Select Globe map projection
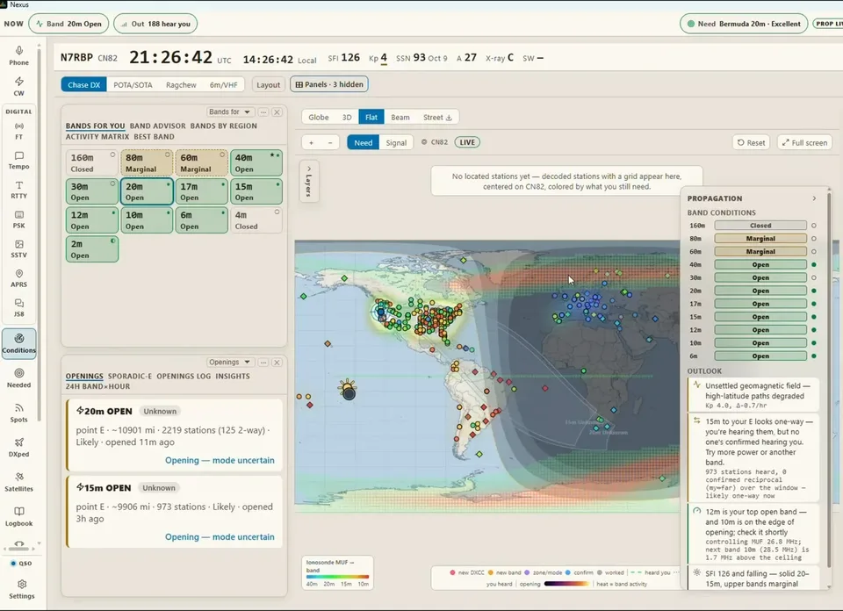843x611 pixels. coord(318,117)
